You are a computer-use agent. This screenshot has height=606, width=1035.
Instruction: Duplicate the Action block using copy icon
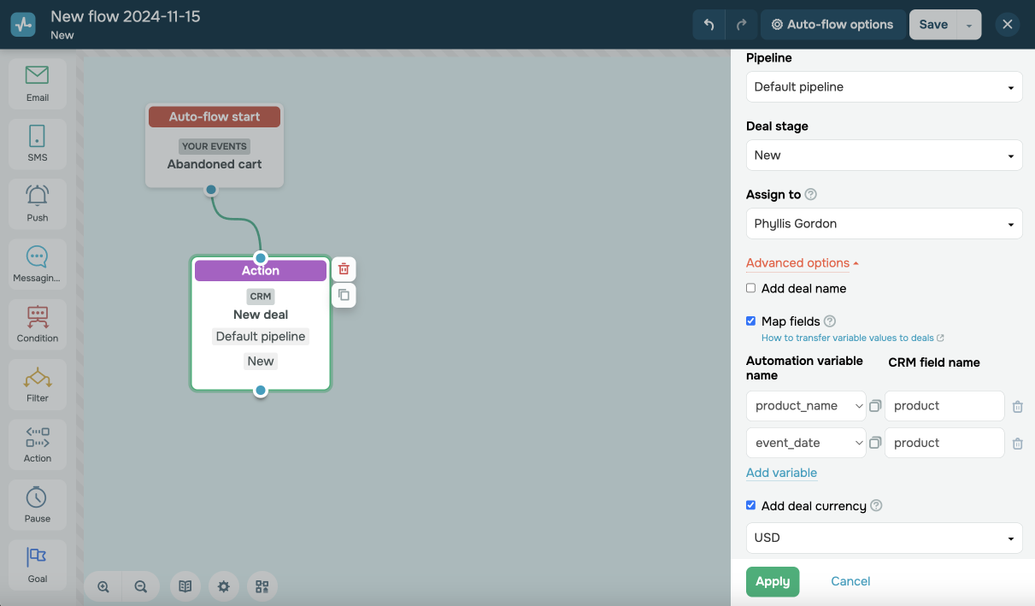pyautogui.click(x=344, y=295)
